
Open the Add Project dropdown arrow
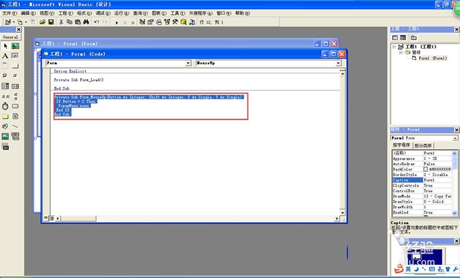coord(13,22)
